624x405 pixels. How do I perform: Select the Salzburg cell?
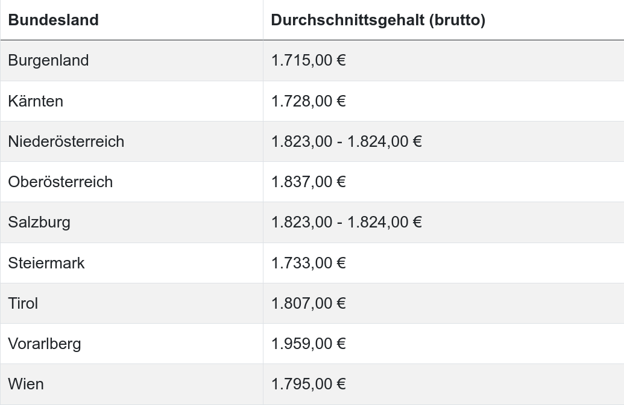point(39,222)
